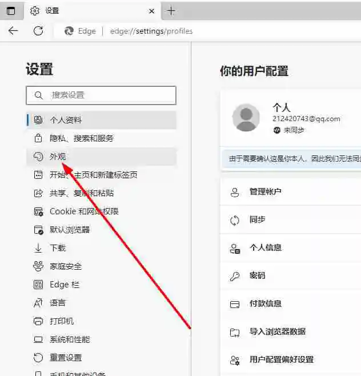This screenshot has width=361, height=376.
Task: Go back with the back arrow
Action: pyautogui.click(x=13, y=31)
